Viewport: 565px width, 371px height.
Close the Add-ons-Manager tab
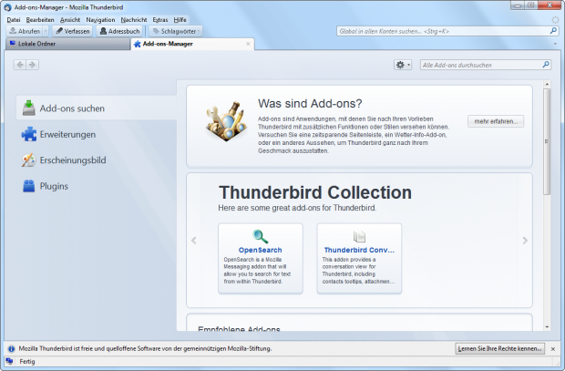pos(248,44)
